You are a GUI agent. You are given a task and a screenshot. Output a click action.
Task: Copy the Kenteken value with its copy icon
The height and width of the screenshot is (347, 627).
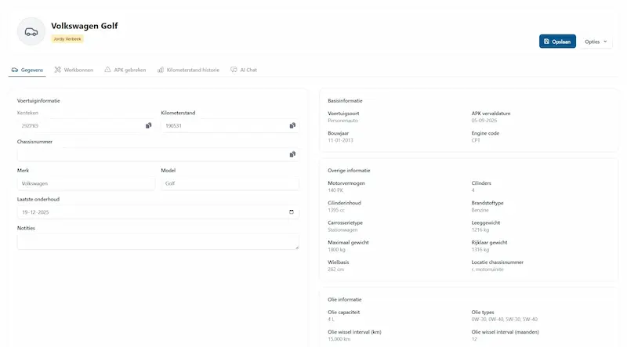148,125
